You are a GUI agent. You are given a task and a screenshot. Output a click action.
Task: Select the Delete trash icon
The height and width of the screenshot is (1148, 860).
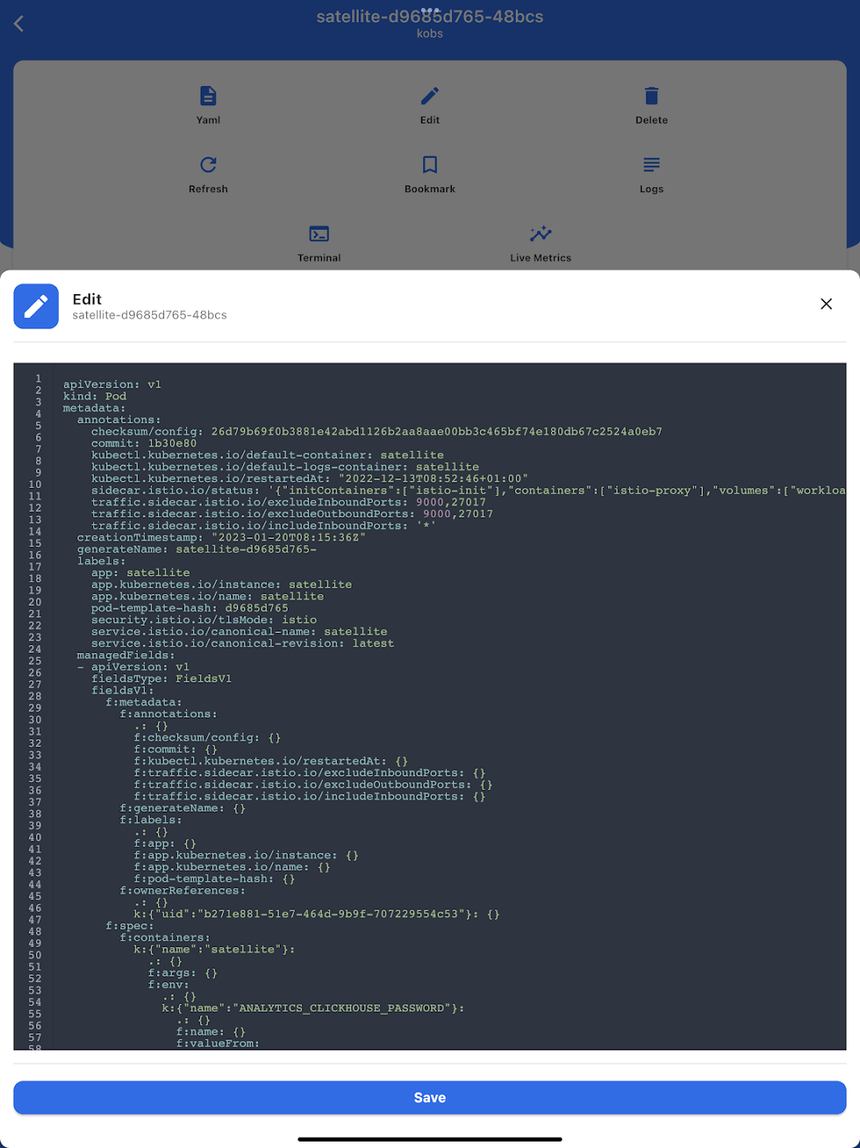[x=651, y=96]
